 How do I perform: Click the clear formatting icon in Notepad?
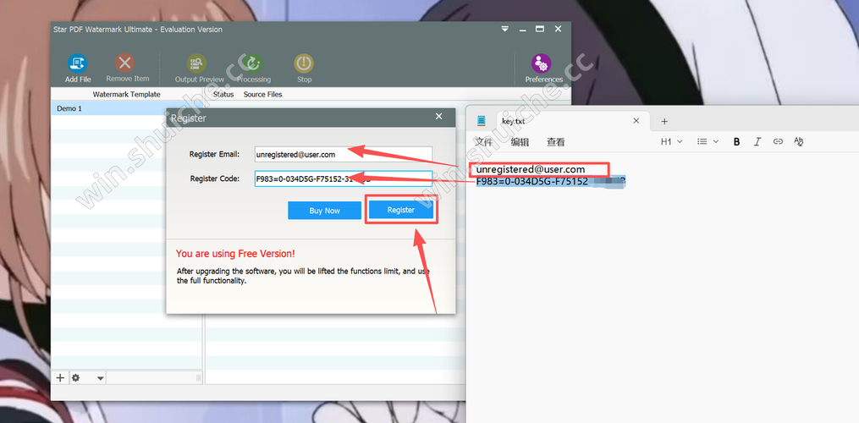(798, 141)
